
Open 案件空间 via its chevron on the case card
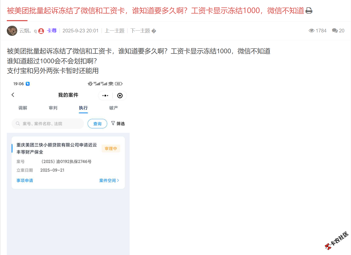pos(109,180)
